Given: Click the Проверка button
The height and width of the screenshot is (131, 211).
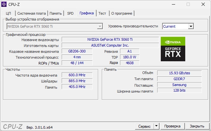Looking at the screenshot, I should click(173, 126).
